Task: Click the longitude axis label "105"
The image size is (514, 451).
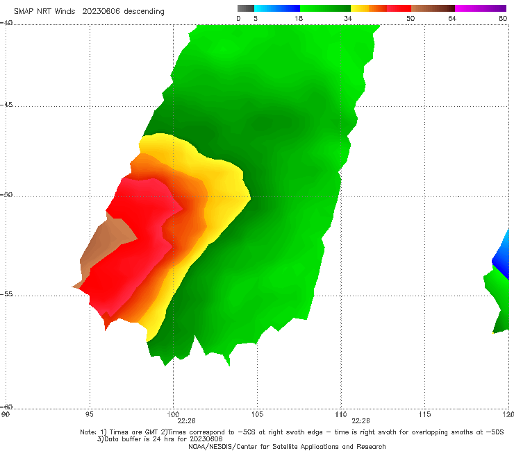Action: [257, 415]
